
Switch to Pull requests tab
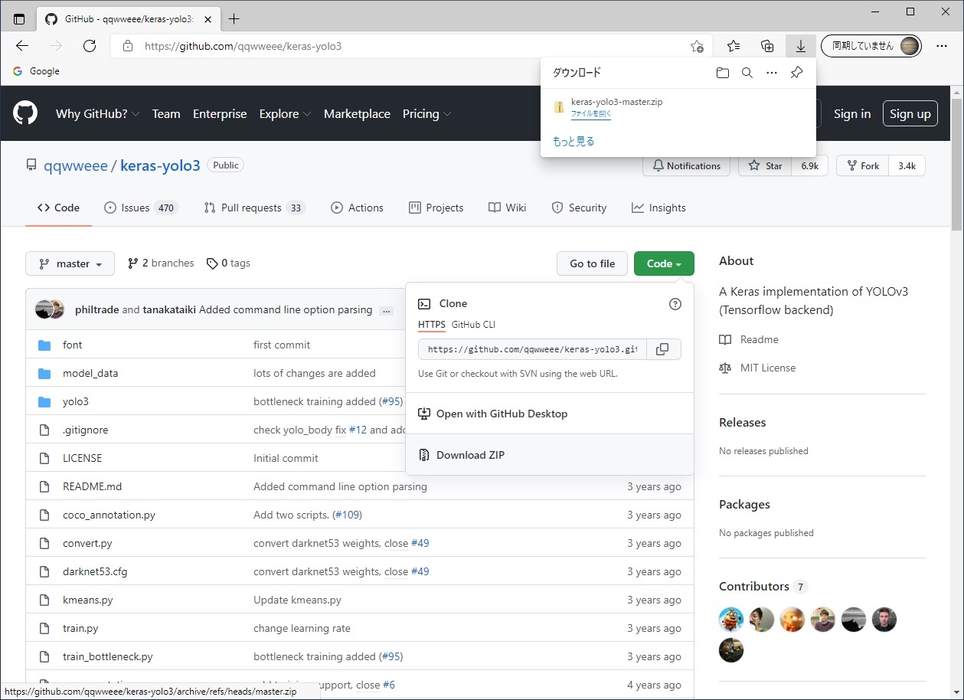pos(254,208)
